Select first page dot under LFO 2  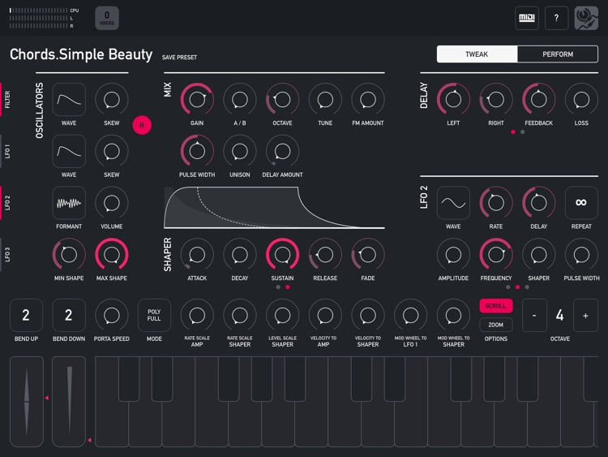(508, 287)
